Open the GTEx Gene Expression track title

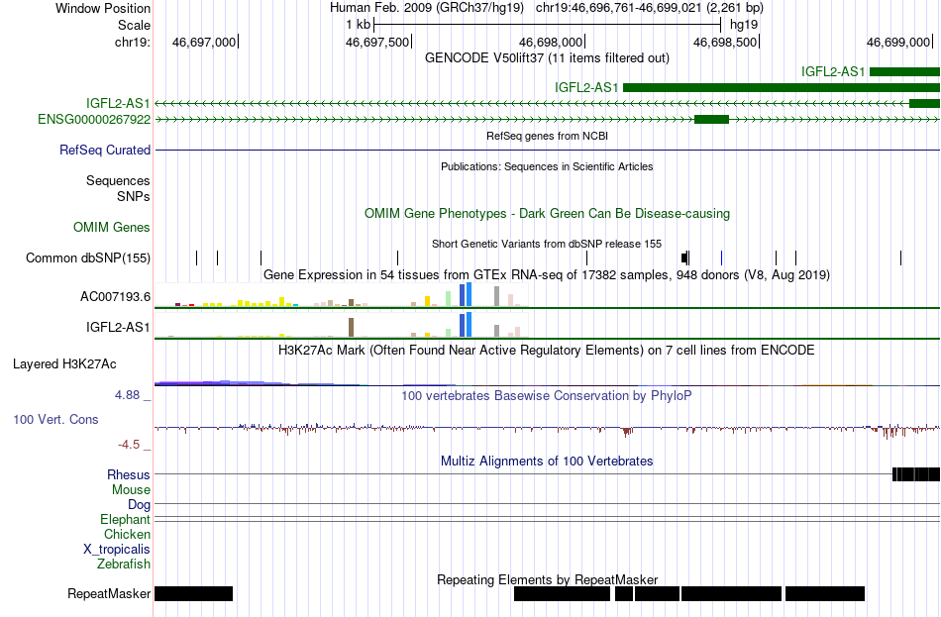(x=547, y=275)
